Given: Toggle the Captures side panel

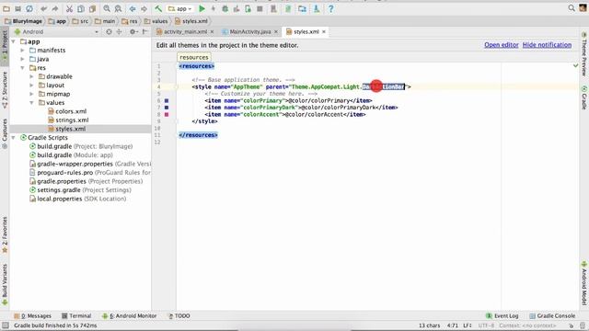Looking at the screenshot, I should point(5,134).
